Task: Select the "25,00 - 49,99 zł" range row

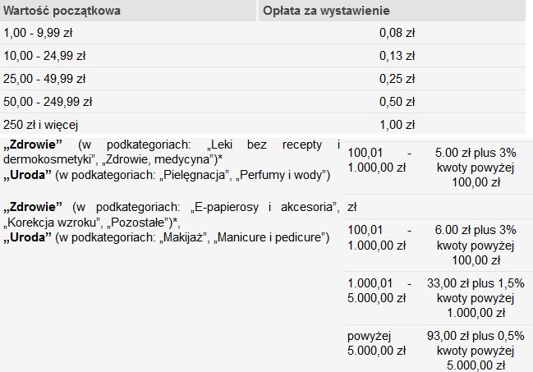Action: tap(44, 80)
